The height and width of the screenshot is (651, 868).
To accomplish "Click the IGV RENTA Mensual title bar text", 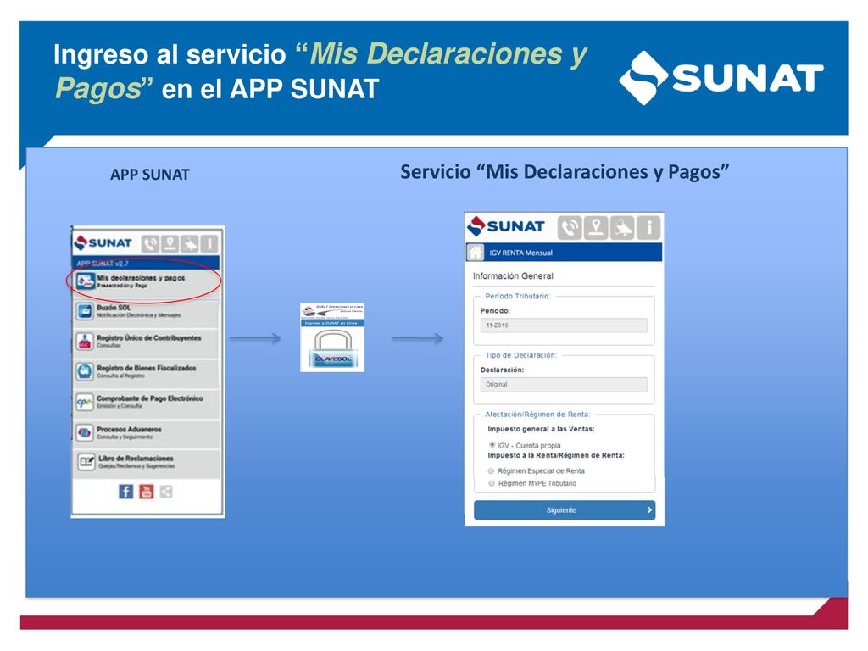I will point(521,253).
